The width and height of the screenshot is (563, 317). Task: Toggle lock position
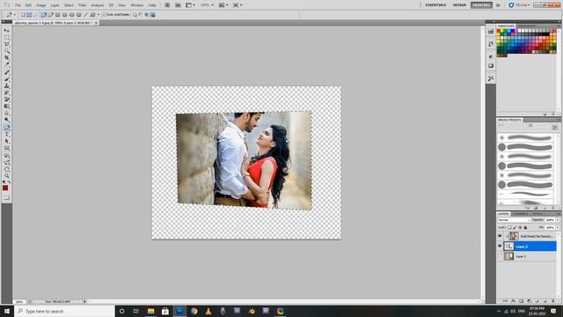(520, 227)
